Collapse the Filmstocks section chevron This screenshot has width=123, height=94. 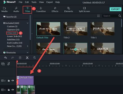[28, 53]
